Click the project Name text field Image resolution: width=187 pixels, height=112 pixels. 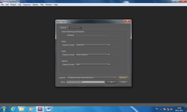86,82
